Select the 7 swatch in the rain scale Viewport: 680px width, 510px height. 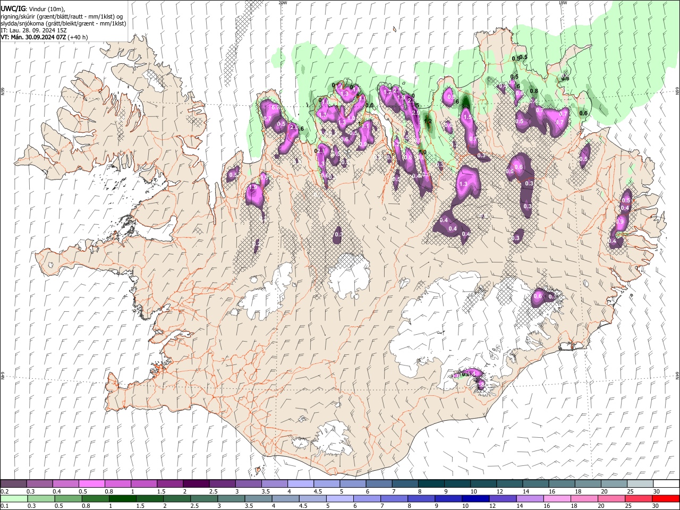point(394,498)
